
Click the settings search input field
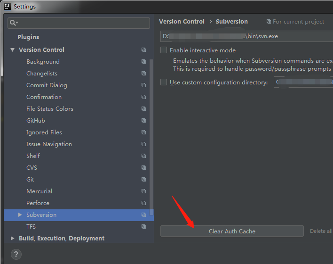(79, 23)
